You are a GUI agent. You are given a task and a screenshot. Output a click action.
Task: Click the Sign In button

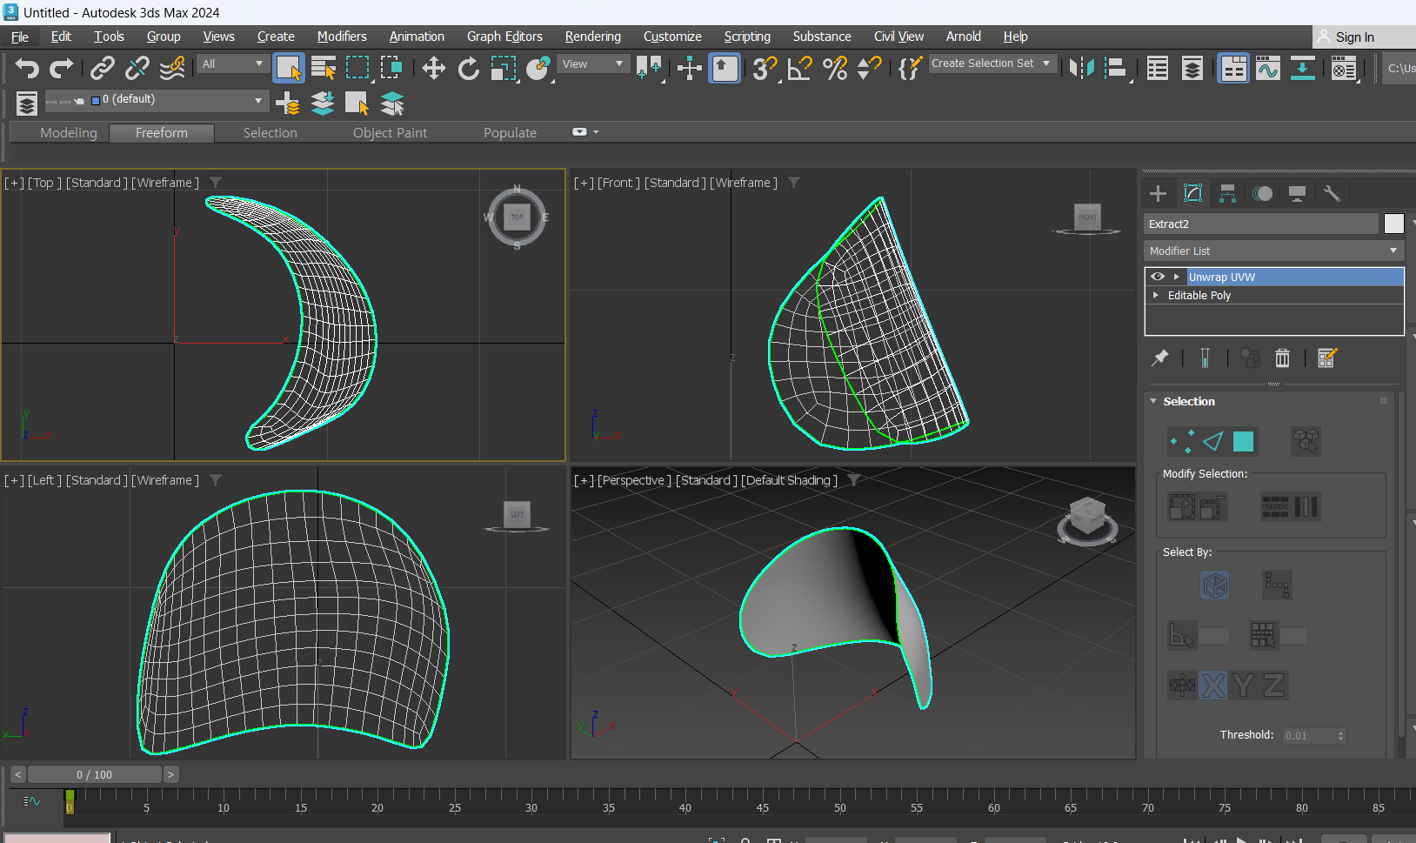tap(1354, 37)
